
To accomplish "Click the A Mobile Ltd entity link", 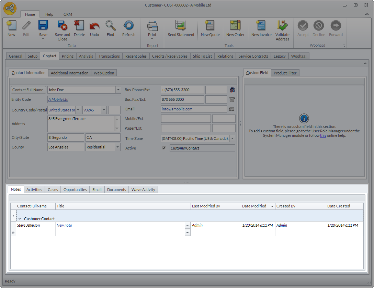I will coord(58,99).
